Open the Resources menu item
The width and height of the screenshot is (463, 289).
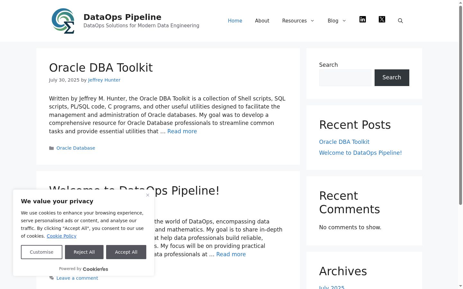pyautogui.click(x=295, y=21)
